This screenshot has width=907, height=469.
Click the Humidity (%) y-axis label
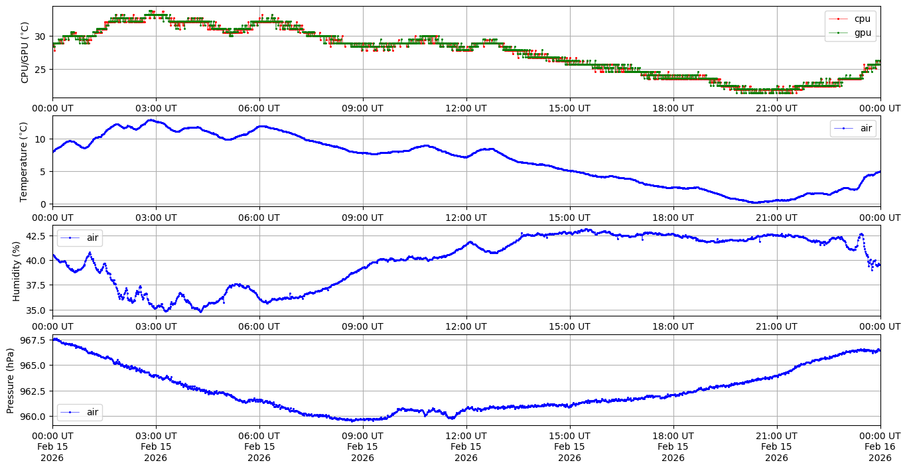coord(17,271)
